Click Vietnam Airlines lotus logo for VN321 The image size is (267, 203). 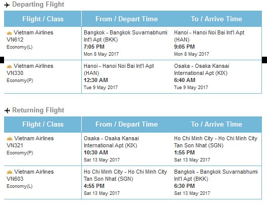click(10, 139)
